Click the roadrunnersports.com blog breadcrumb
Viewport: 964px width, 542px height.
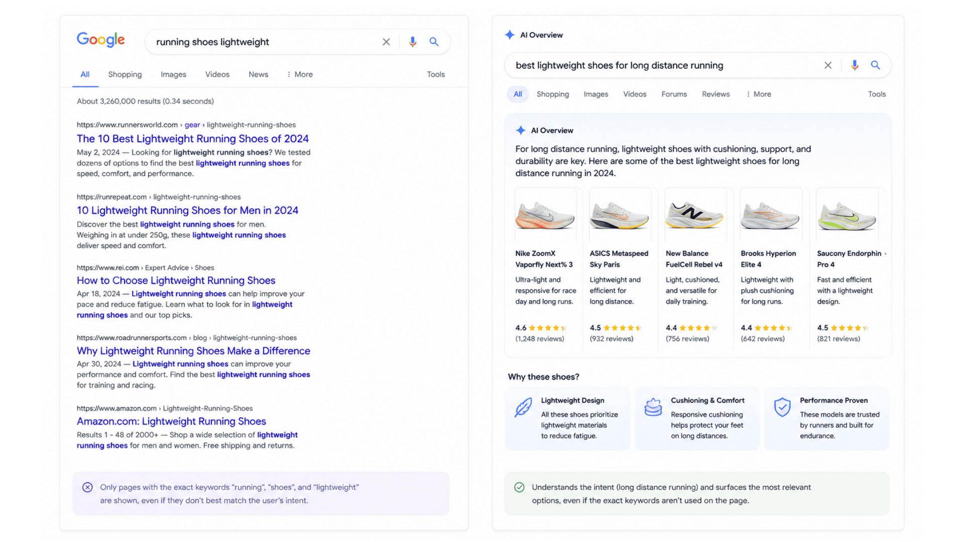pos(187,338)
